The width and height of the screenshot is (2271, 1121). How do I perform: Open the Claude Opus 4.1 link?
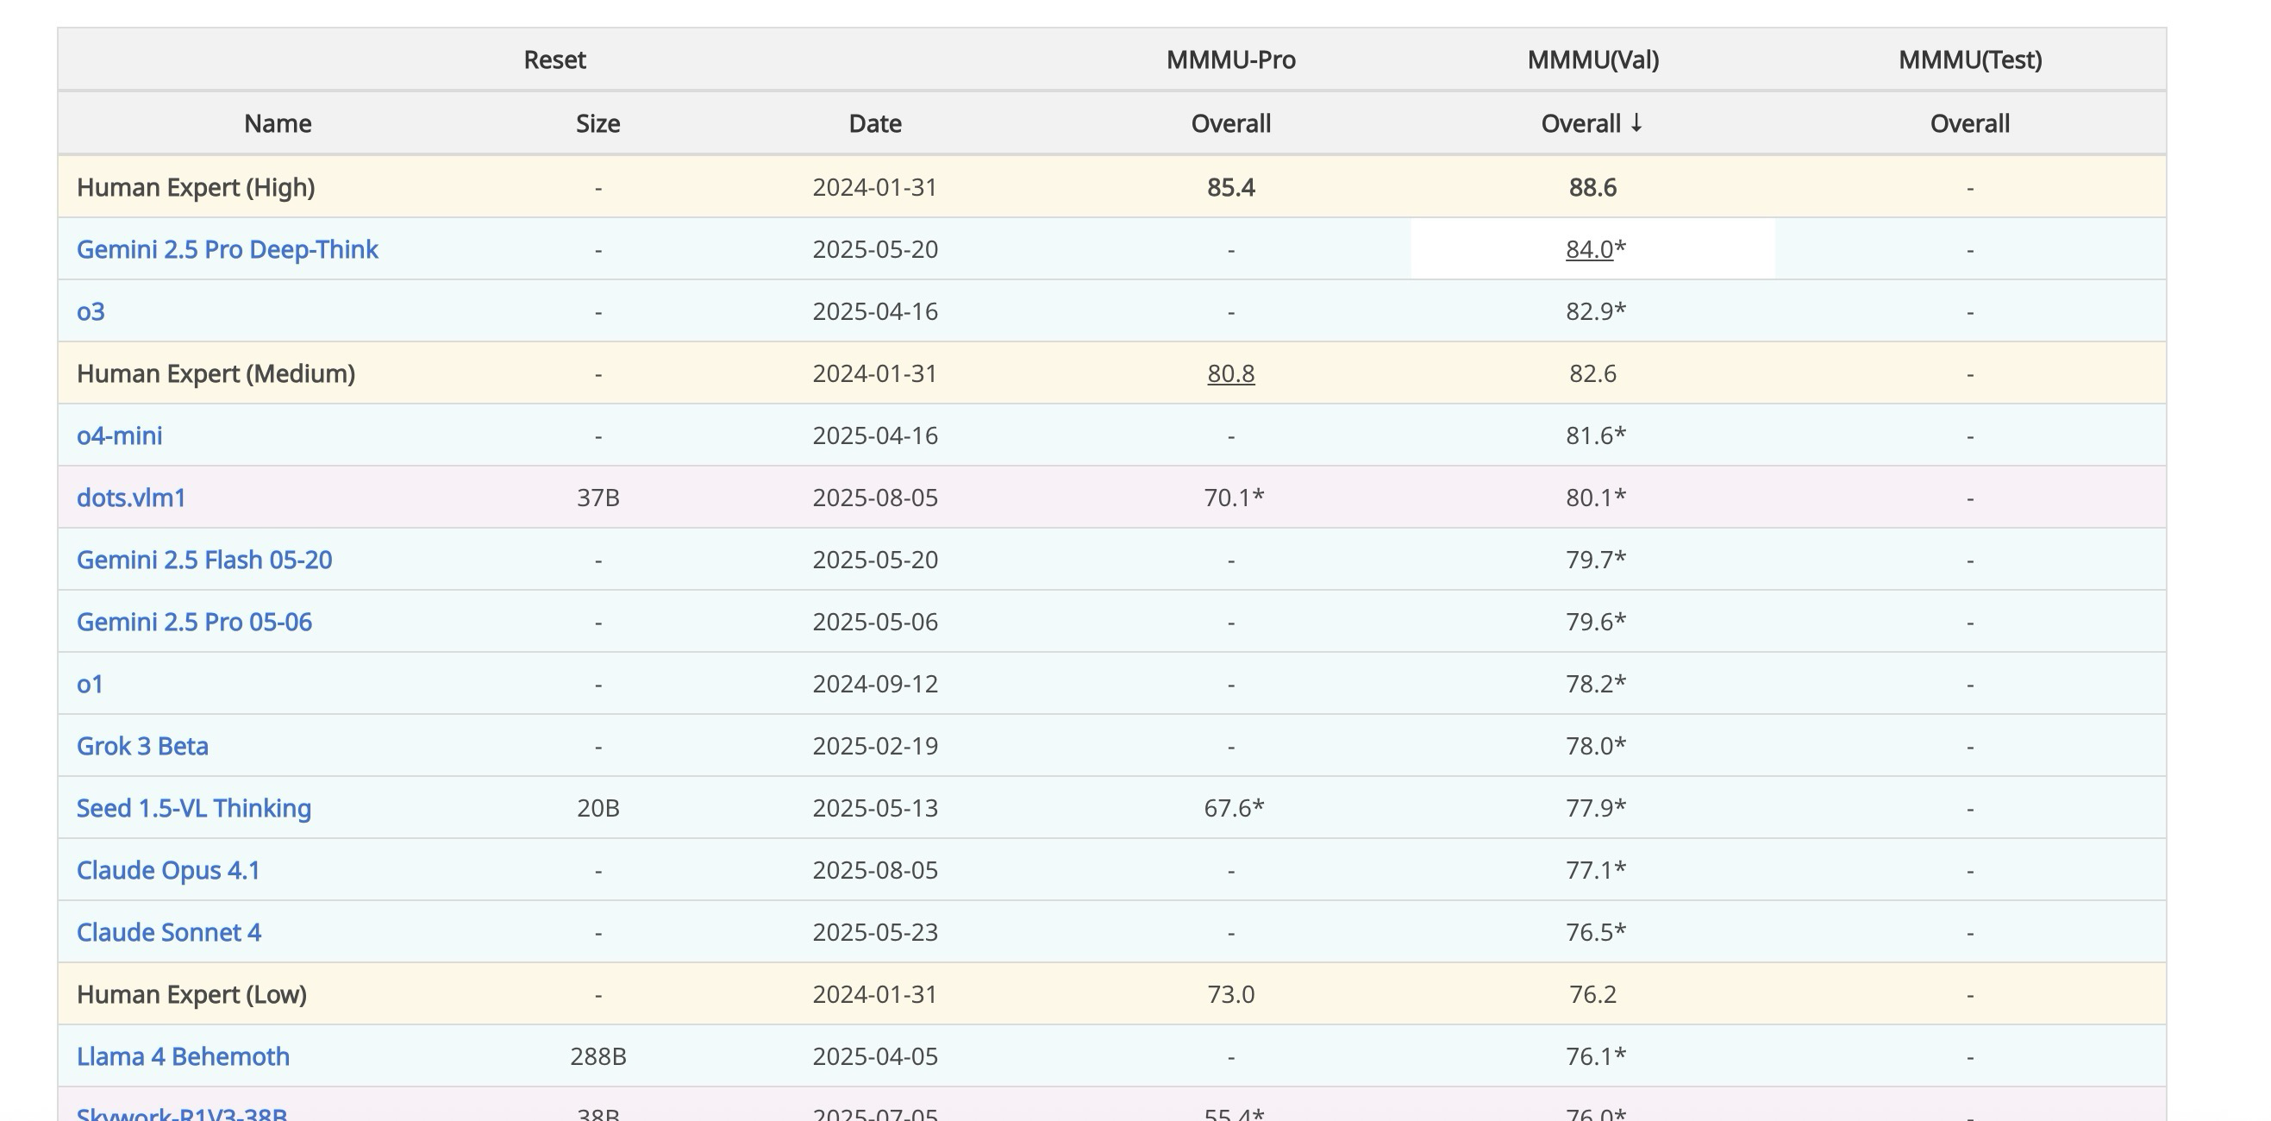click(x=167, y=871)
